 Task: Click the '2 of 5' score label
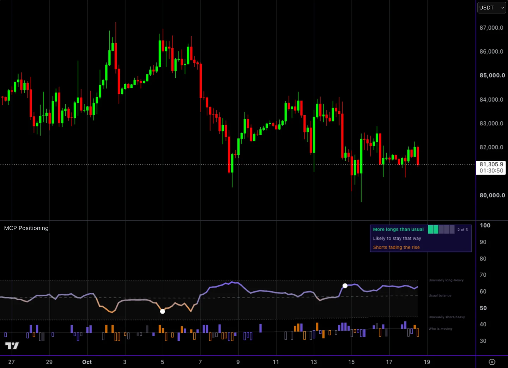point(462,229)
